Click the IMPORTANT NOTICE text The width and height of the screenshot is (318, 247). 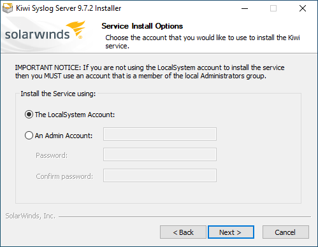pyautogui.click(x=150, y=72)
